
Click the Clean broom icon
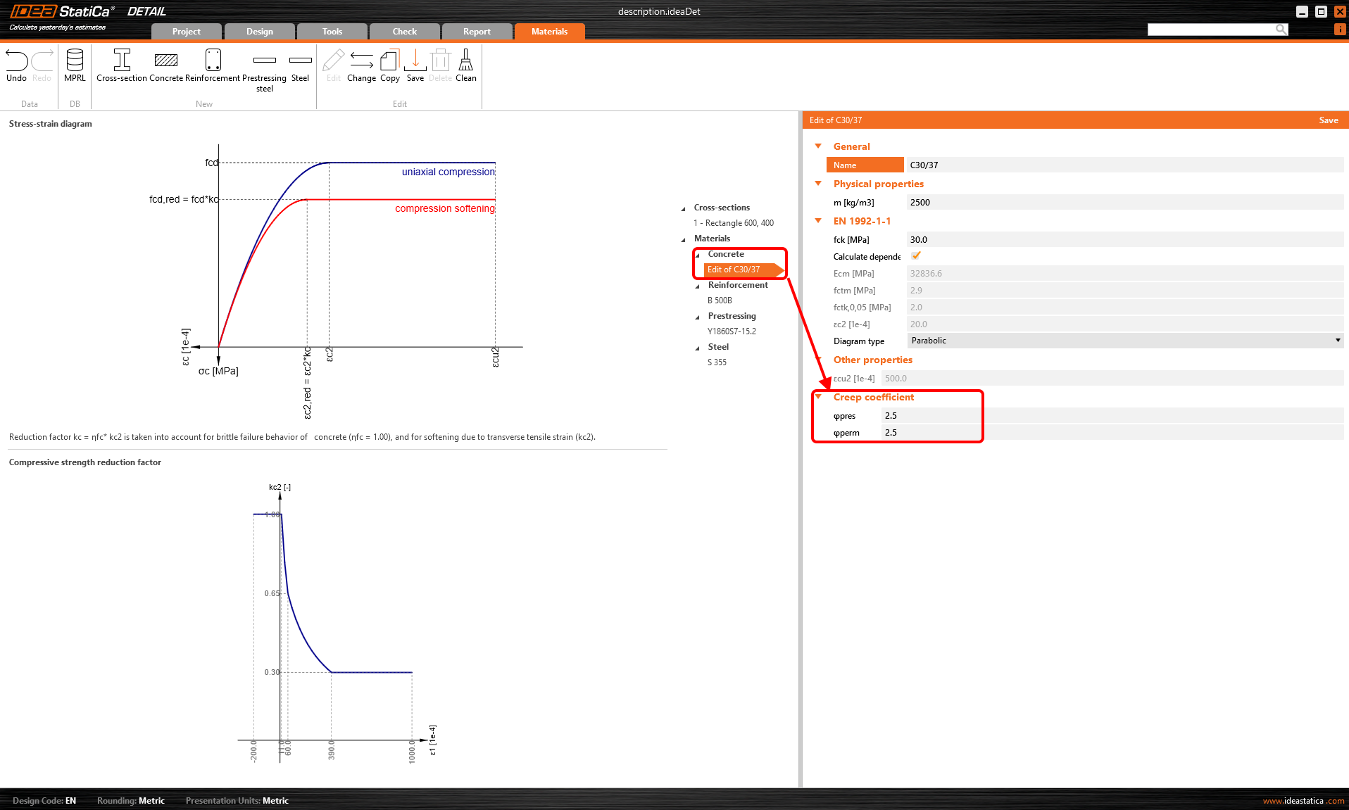click(x=465, y=62)
